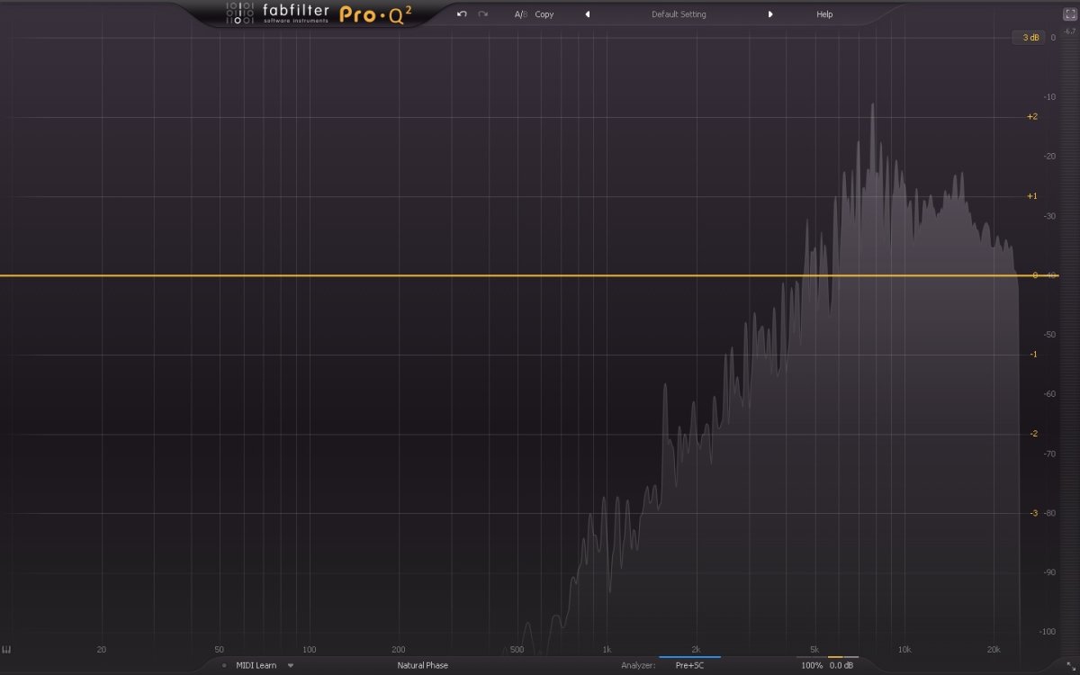Click the resize handle icon at bottom right
1080x675 pixels.
click(1071, 666)
